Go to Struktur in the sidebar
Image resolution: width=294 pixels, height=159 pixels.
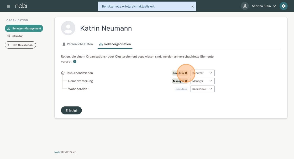click(18, 36)
